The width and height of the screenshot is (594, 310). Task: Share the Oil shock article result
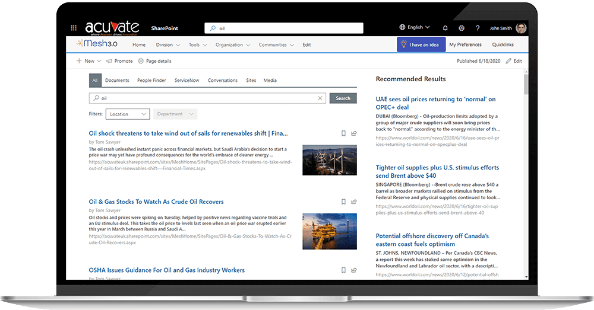point(354,134)
